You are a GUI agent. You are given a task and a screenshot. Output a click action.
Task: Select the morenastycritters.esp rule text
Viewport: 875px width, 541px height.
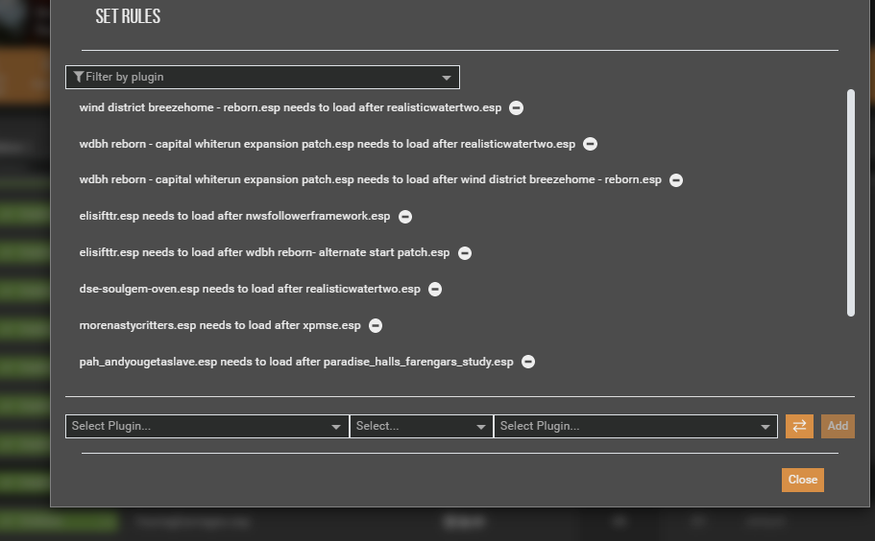pos(220,325)
